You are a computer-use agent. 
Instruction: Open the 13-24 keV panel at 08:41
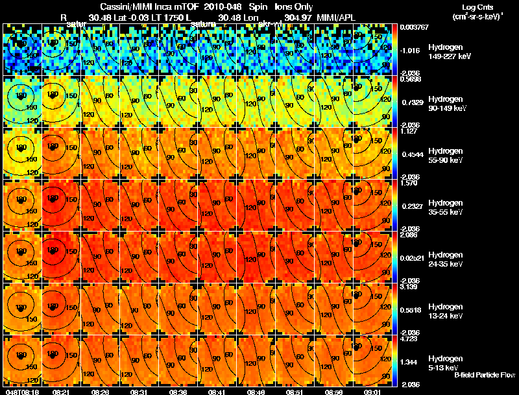tap(217, 309)
